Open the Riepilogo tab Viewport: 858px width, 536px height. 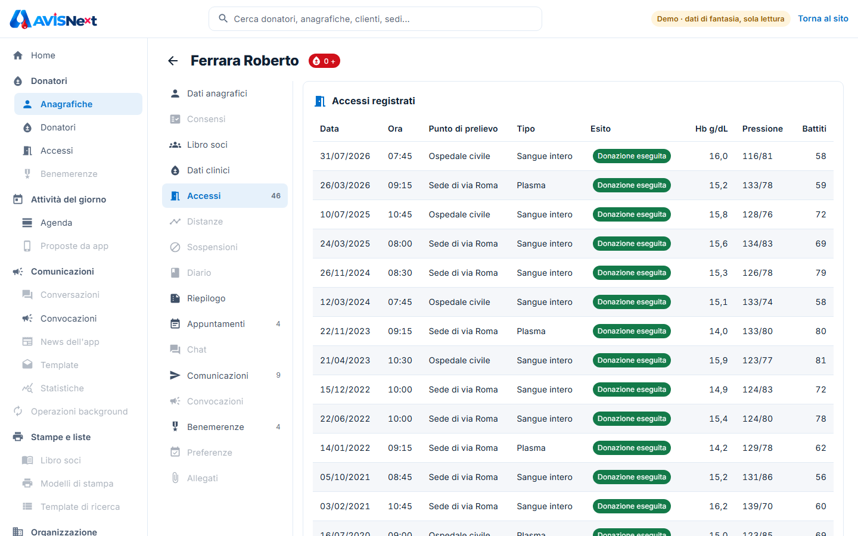pyautogui.click(x=225, y=298)
